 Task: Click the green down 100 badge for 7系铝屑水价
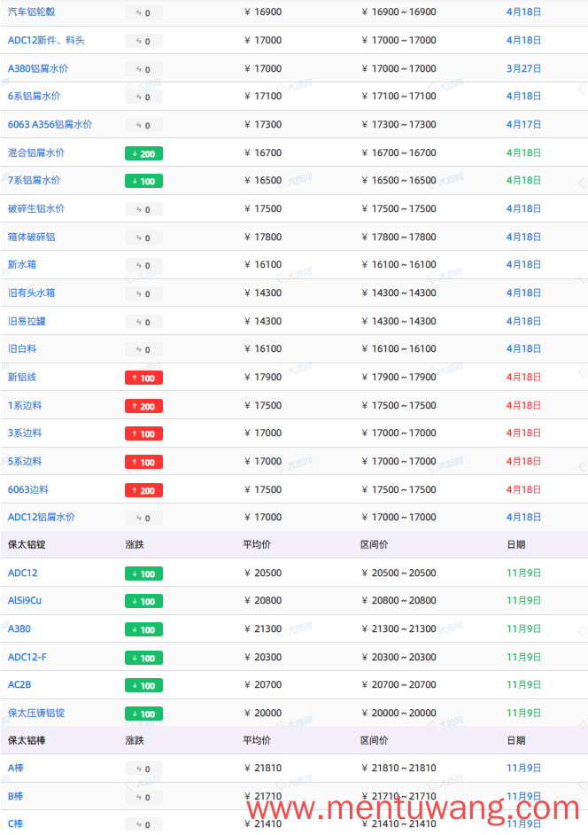143,181
